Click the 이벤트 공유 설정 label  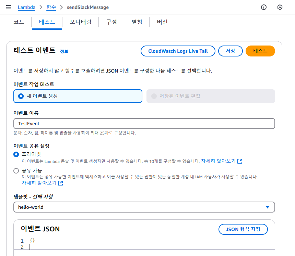[x=32, y=146]
